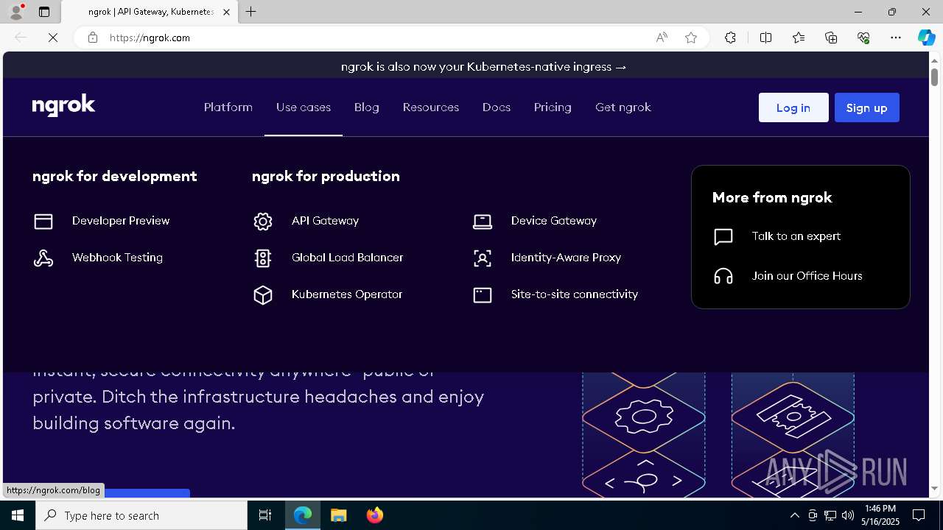This screenshot has height=530, width=943.
Task: Open the Favorites list icon
Action: (799, 38)
